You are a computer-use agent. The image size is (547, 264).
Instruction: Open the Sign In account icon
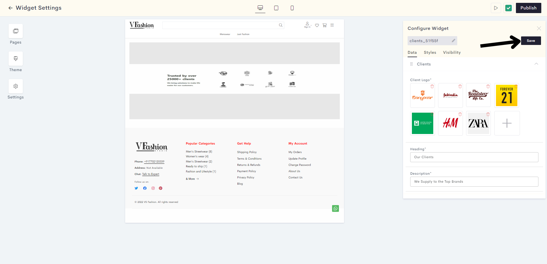307,25
